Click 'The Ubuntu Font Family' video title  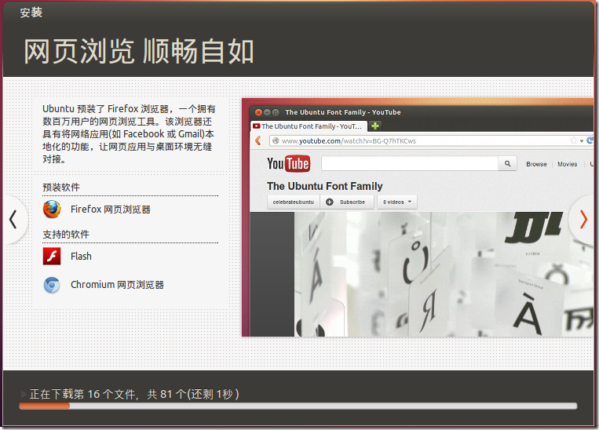point(325,186)
